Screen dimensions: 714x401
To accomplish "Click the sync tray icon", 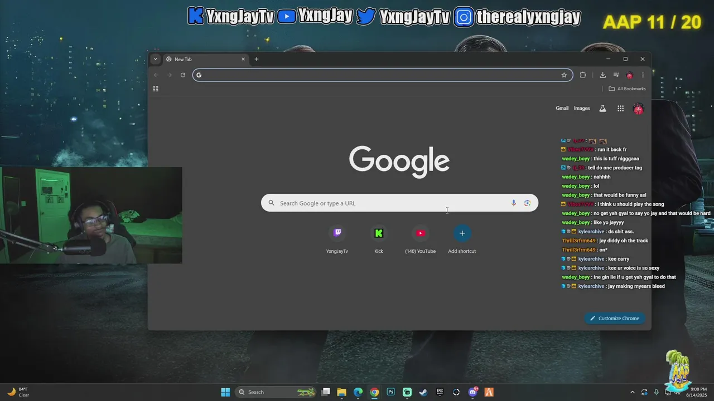I will coord(644,392).
